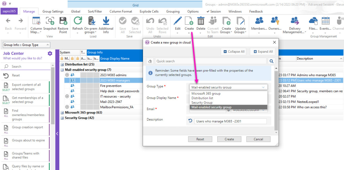Select radio marker beside MailboxPermissions_FA

click(x=67, y=107)
